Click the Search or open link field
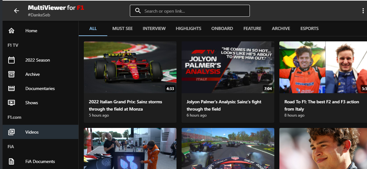 point(190,11)
